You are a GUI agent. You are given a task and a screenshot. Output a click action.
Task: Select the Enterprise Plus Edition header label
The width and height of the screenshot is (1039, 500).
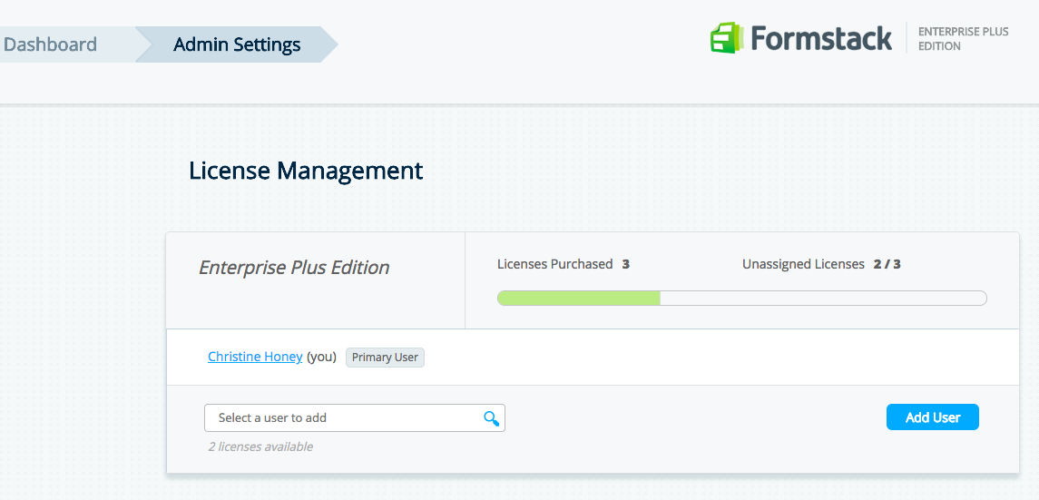(963, 38)
